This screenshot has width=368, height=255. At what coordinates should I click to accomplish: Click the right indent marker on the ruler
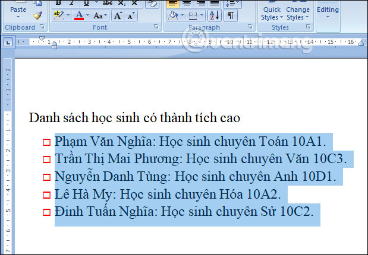pyautogui.click(x=361, y=43)
